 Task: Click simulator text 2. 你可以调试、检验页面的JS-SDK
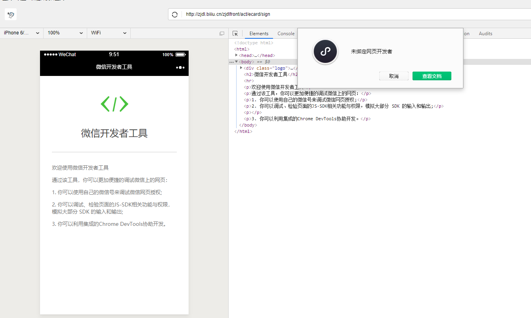(x=111, y=208)
